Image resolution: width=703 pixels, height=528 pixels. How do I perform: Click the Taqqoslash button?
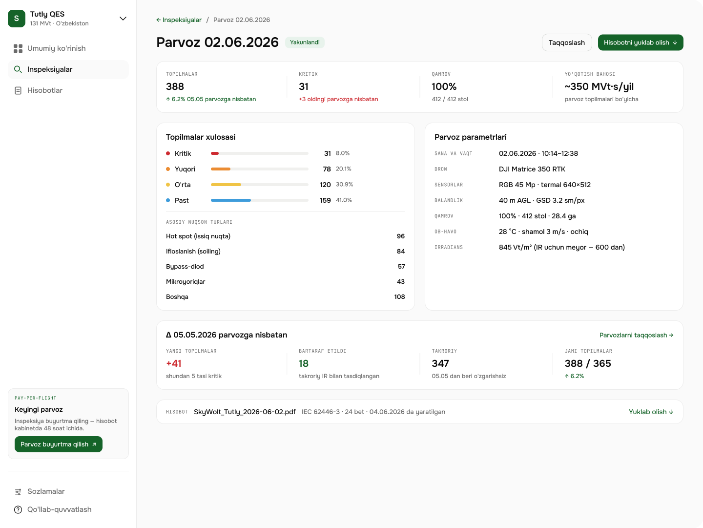[x=567, y=42]
